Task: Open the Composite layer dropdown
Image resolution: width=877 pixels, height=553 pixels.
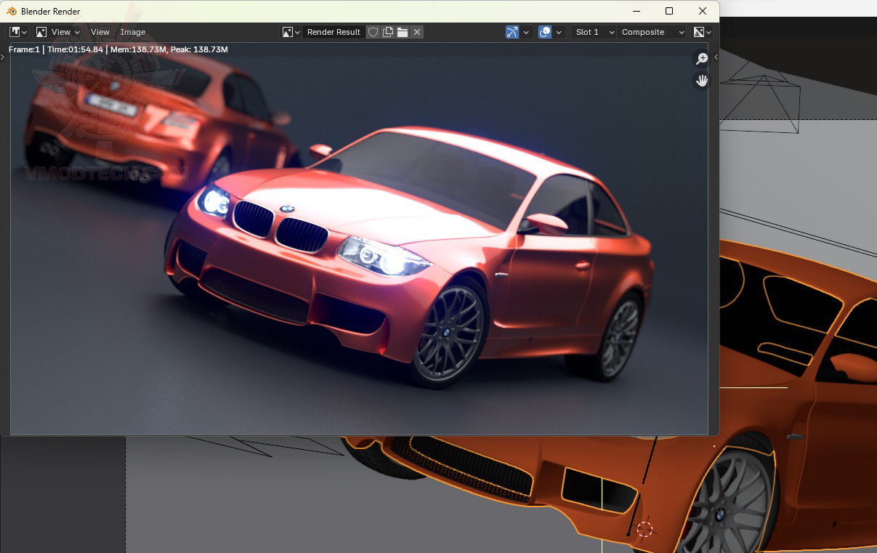Action: [x=652, y=32]
